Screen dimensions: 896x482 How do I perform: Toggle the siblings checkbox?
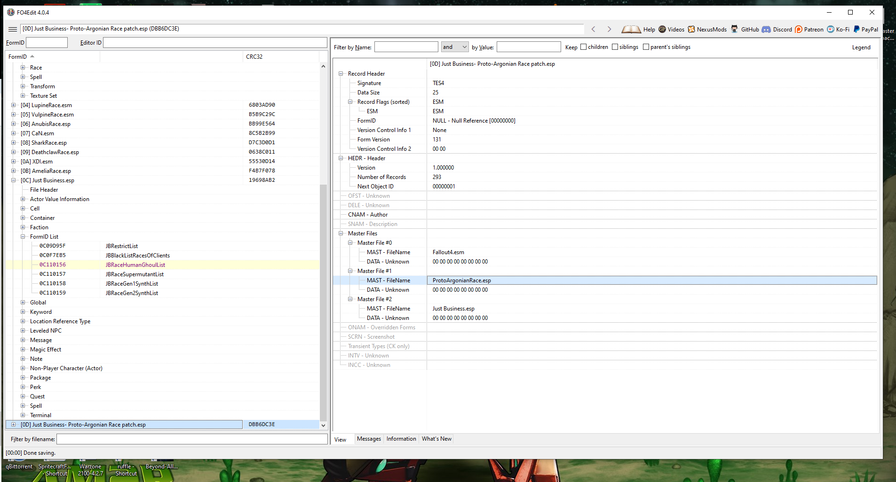tap(615, 47)
